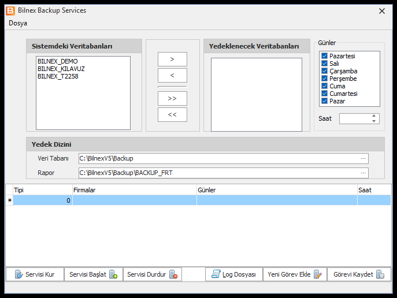Remove selected database with < button
The height and width of the screenshot is (298, 397).
172,76
